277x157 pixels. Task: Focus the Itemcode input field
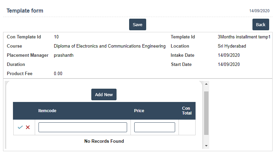pyautogui.click(x=82, y=127)
